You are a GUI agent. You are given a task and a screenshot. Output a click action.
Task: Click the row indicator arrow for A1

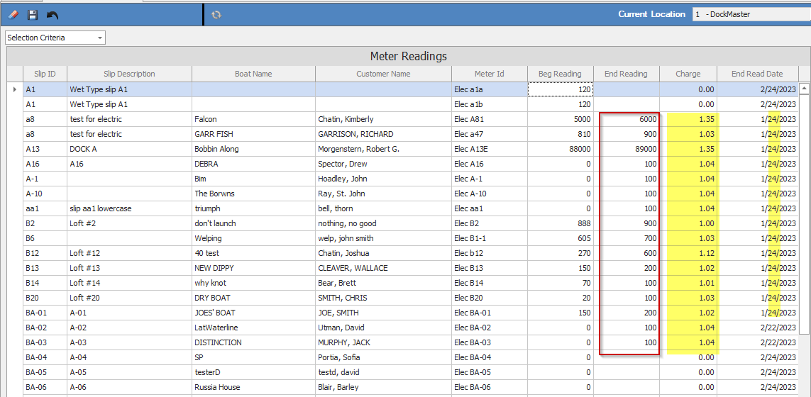pos(15,89)
